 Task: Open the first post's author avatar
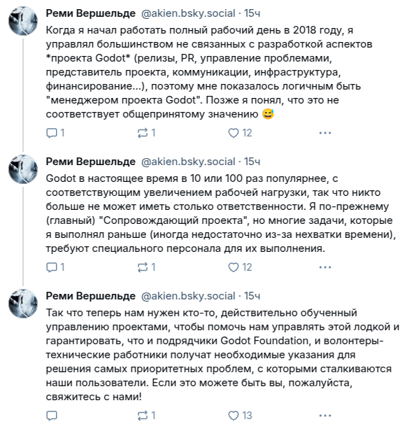coord(23,21)
